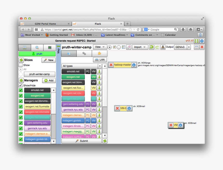Delete the rightmost VM node with red X
Screen dimensions: 223x170
click(171, 125)
